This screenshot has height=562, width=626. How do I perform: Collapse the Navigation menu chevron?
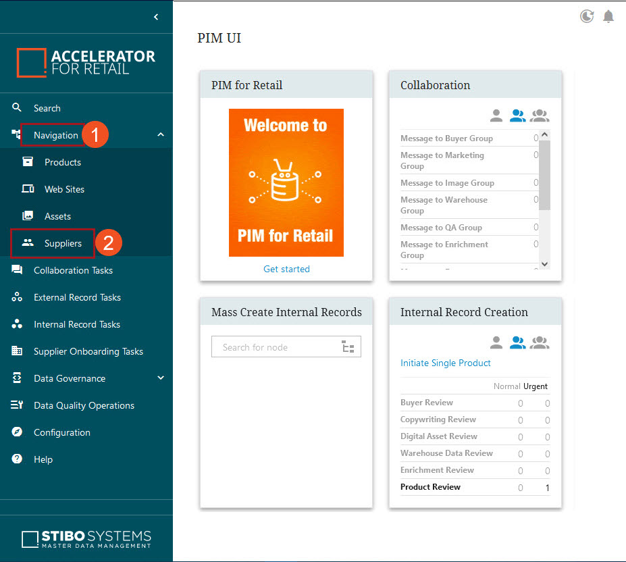point(161,134)
